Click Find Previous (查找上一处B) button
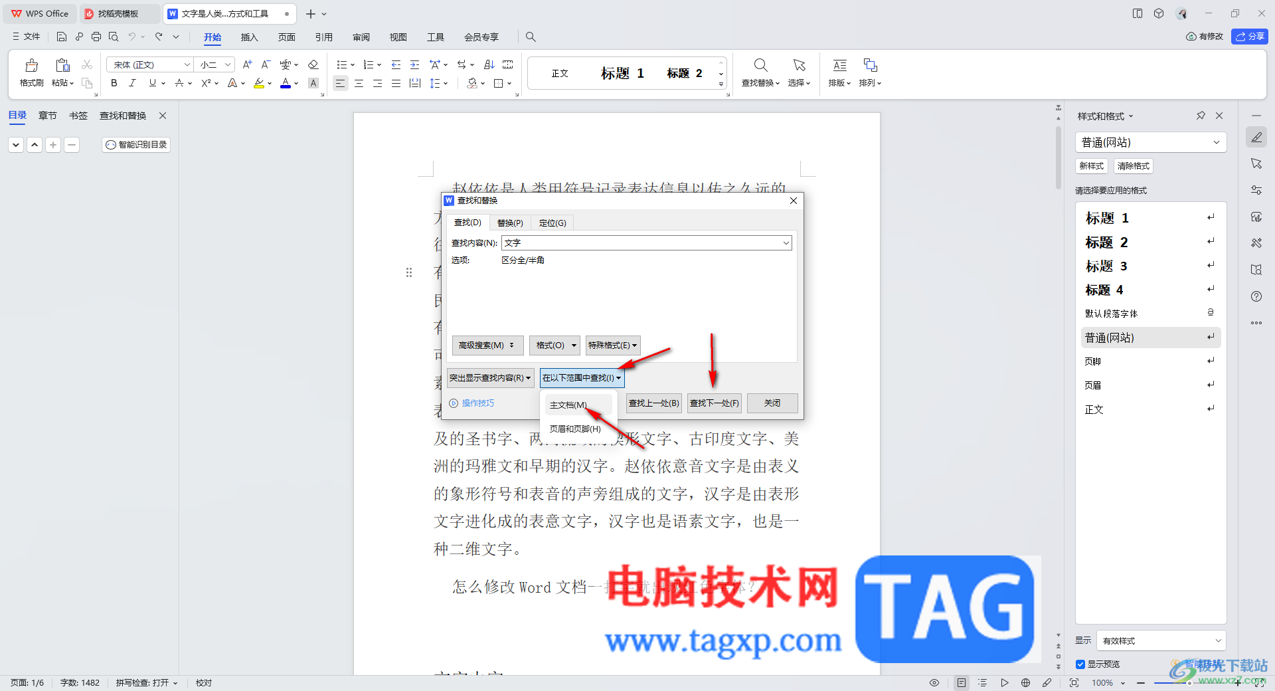 click(x=654, y=403)
